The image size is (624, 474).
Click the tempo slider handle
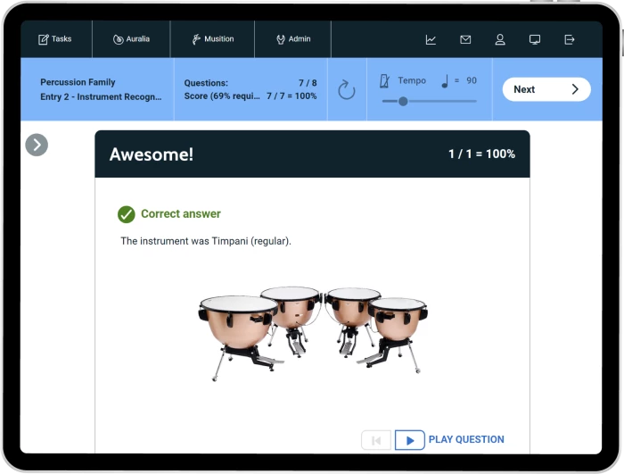pos(403,101)
